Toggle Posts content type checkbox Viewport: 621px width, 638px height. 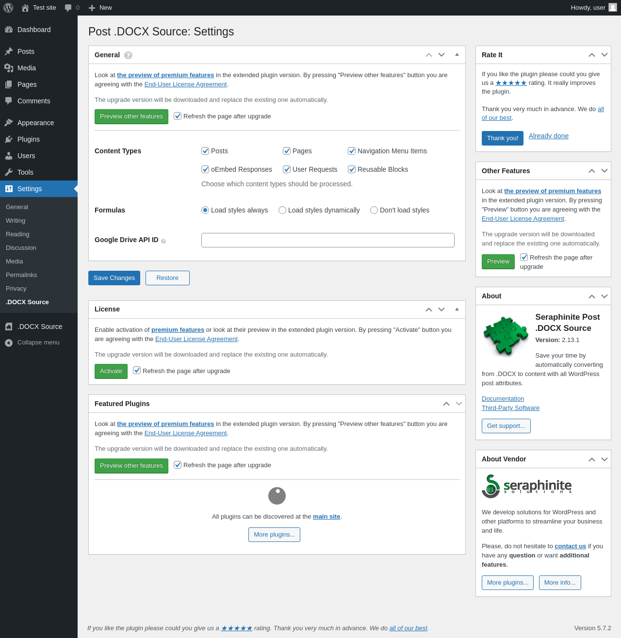tap(205, 151)
